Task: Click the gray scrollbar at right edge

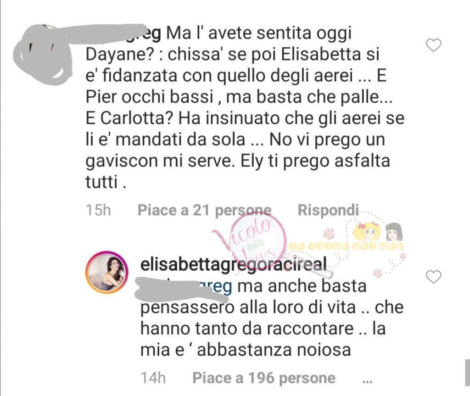Action: [x=467, y=373]
